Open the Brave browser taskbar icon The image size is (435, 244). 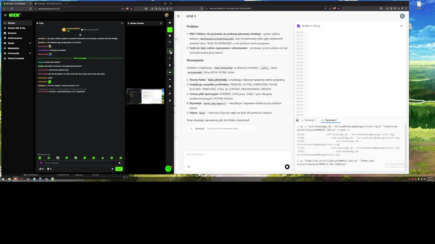tap(16, 179)
